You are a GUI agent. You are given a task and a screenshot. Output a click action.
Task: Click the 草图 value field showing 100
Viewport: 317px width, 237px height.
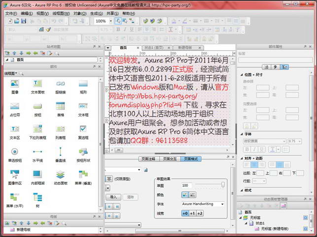[x=187, y=185]
